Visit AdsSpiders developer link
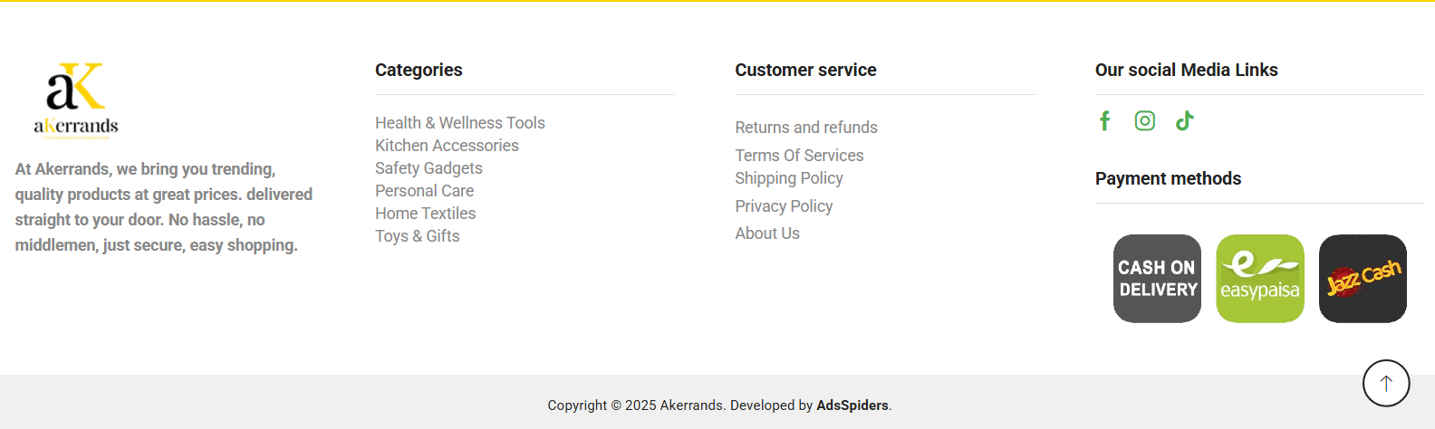 click(852, 405)
